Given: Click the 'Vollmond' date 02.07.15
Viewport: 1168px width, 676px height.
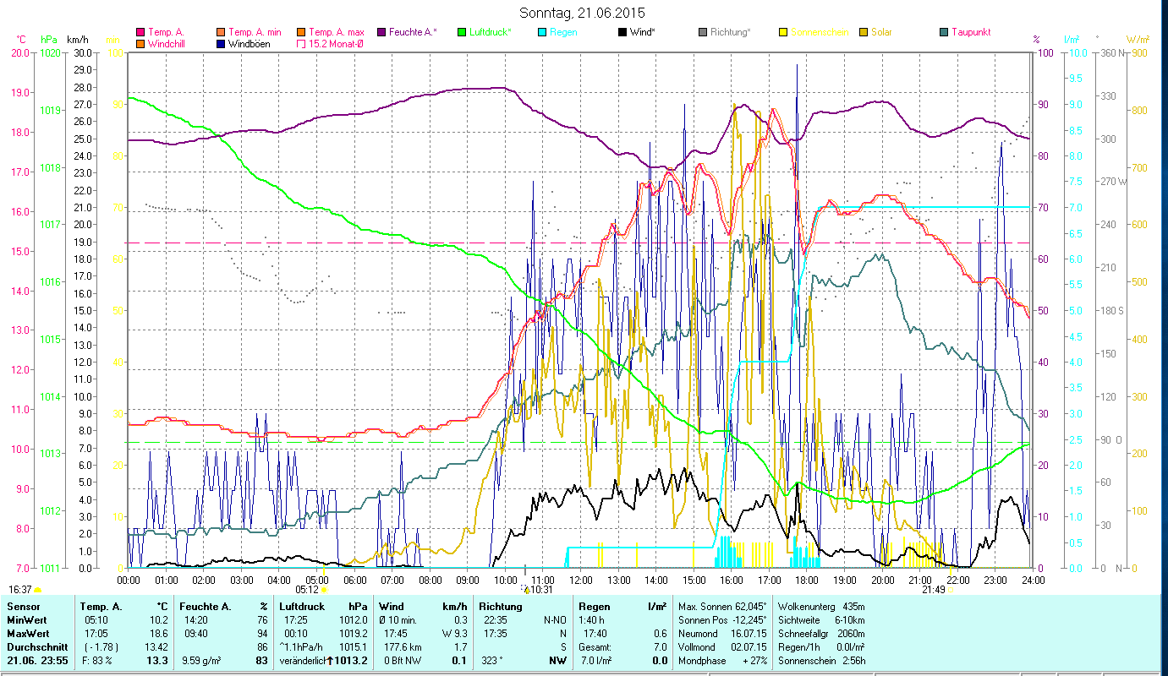Looking at the screenshot, I should pos(749,647).
